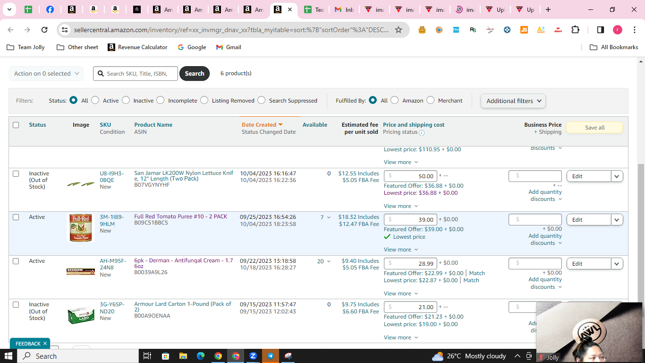Select the Active status filter
645x363 pixels.
click(x=95, y=100)
